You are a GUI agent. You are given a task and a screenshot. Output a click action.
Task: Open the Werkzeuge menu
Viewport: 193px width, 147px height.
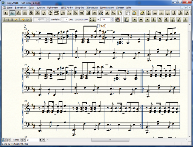(x=92, y=8)
